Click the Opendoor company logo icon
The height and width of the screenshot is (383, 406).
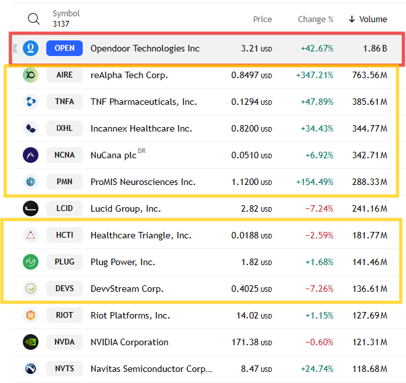coord(31,48)
